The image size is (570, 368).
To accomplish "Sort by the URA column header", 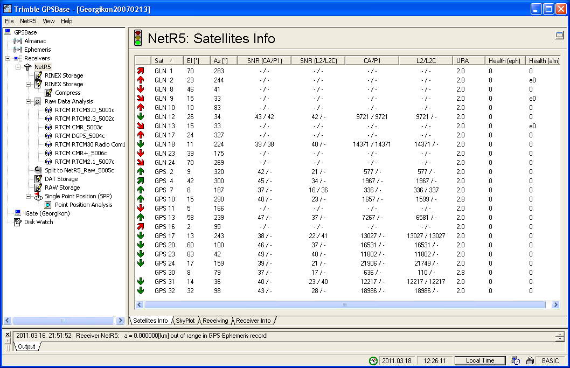I will pos(469,61).
